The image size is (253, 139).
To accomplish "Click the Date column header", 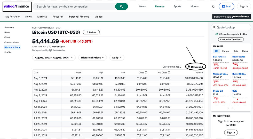I will click(36, 73).
